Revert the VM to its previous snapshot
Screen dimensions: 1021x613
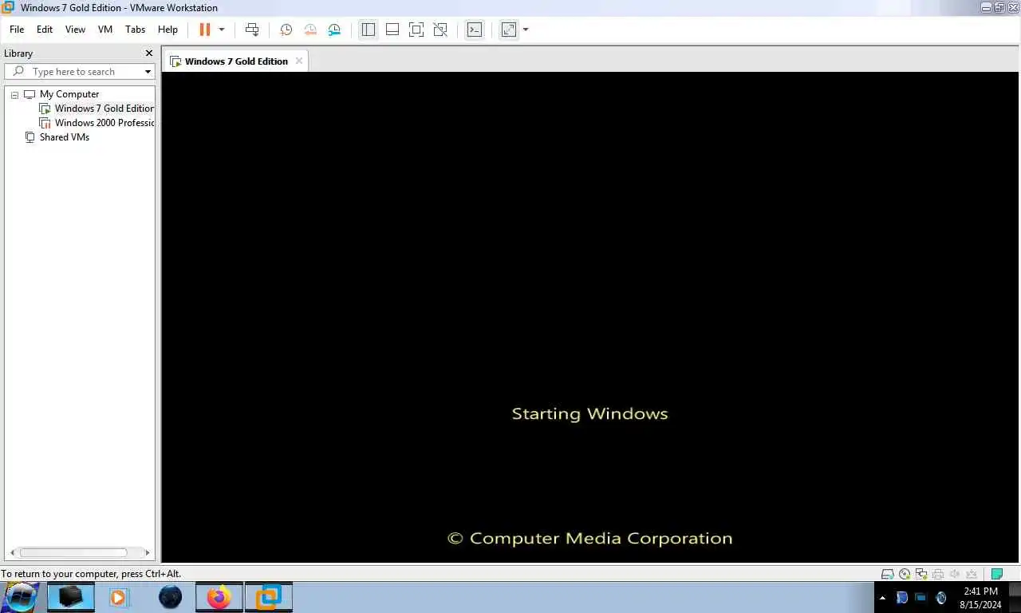[310, 30]
